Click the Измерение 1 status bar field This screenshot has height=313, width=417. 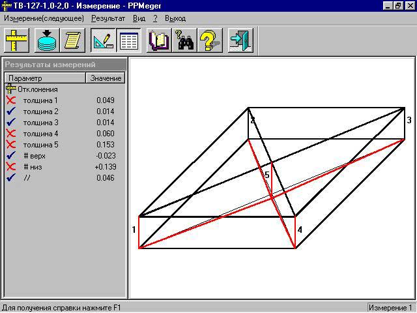390,308
